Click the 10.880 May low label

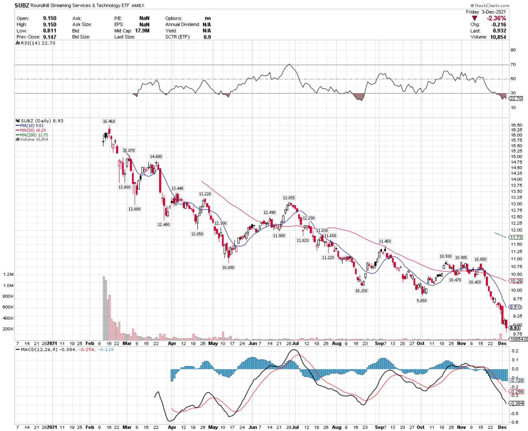coord(228,267)
